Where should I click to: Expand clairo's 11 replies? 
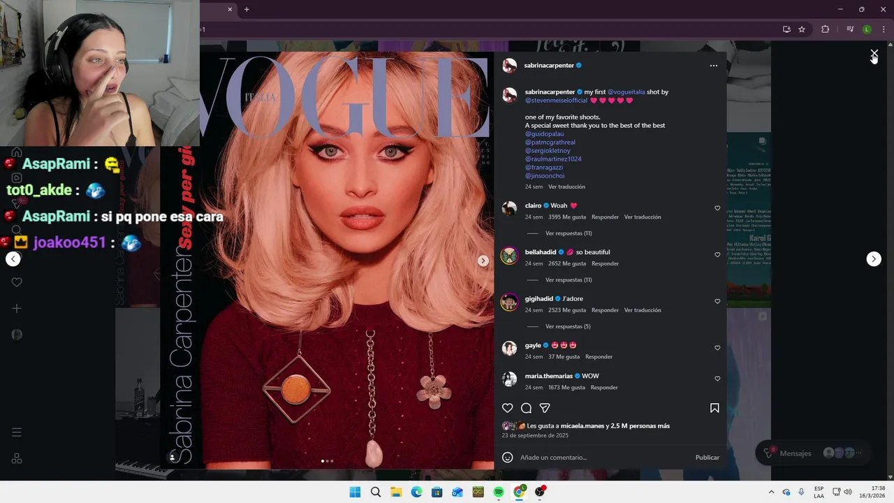[569, 233]
